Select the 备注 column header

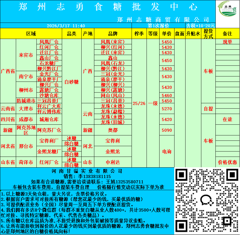(227, 34)
